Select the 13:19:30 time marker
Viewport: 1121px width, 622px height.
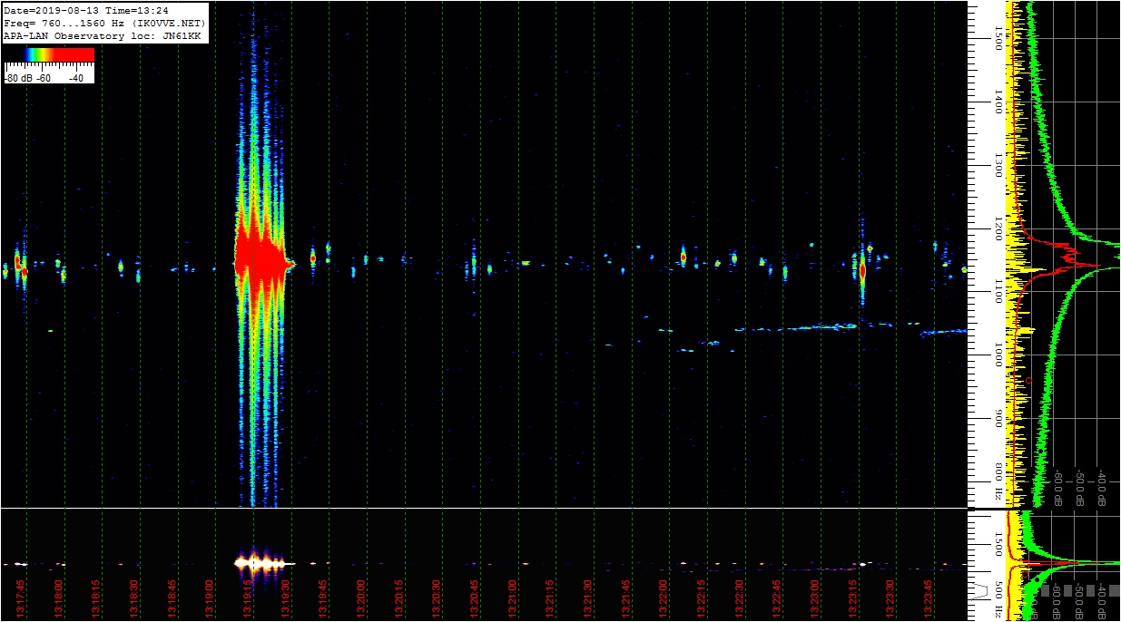click(285, 600)
